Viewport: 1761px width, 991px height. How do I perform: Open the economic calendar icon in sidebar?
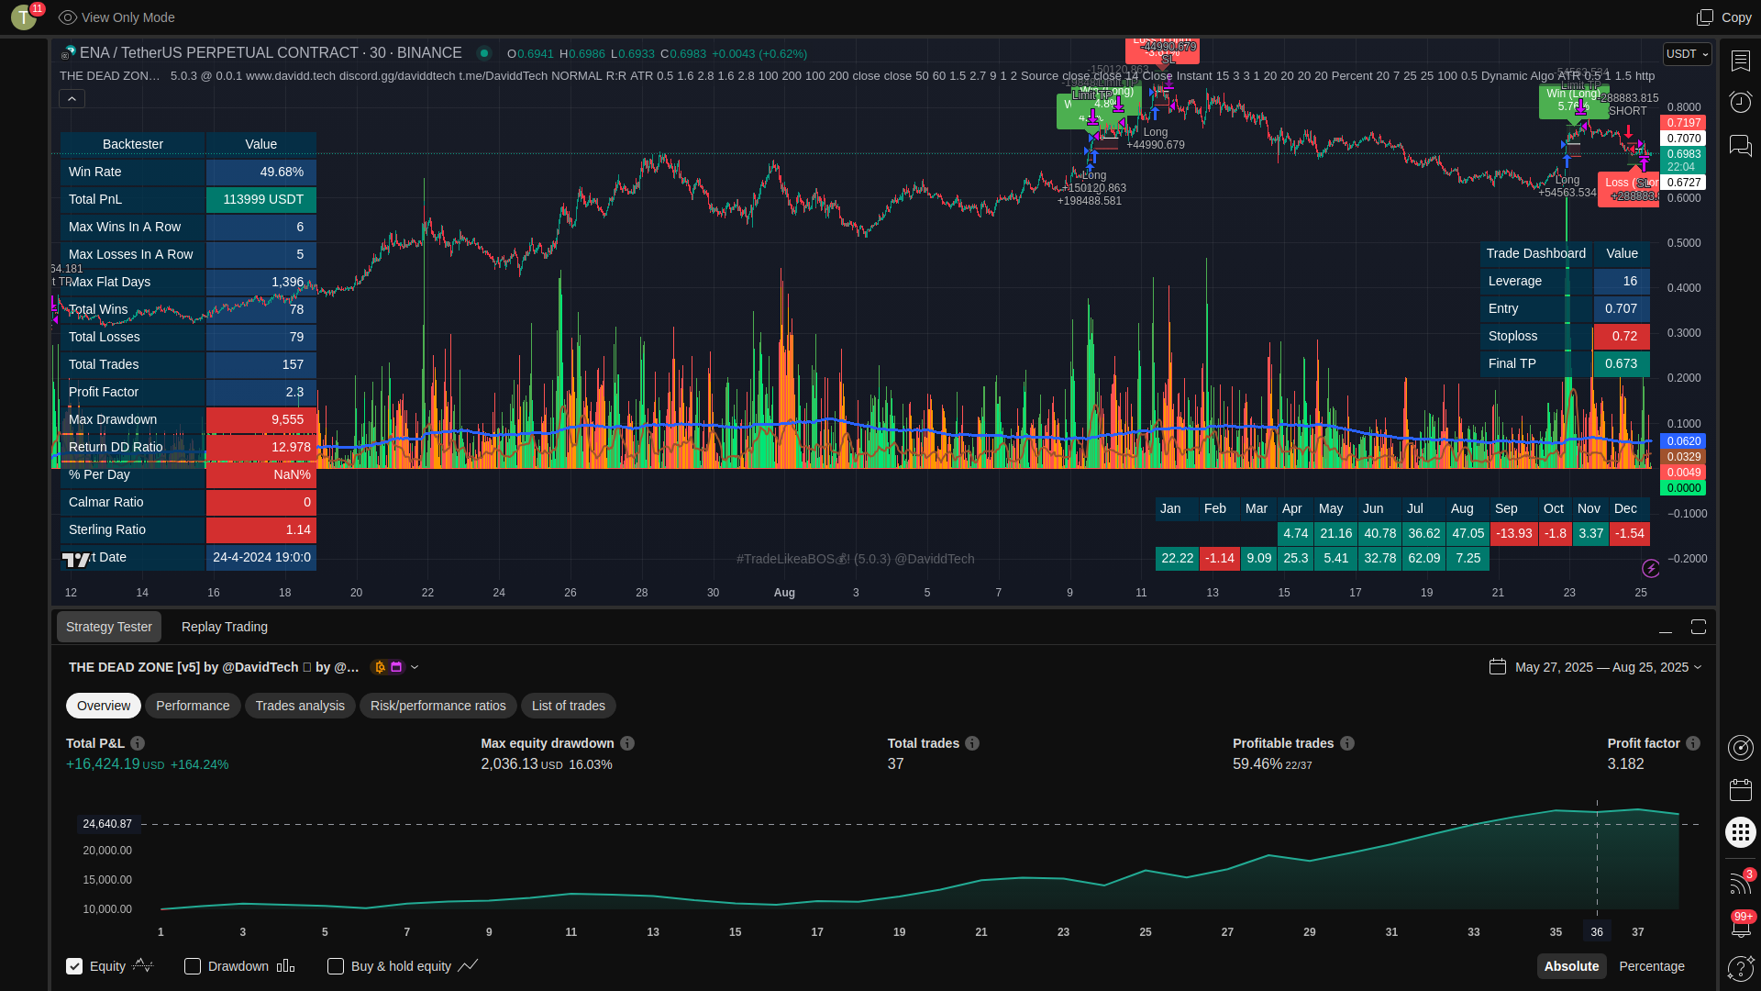point(1740,790)
